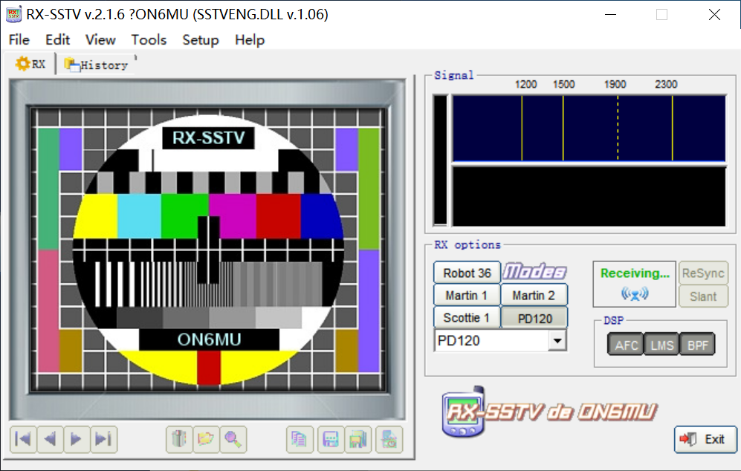Click the Receiving status indicator

pyautogui.click(x=635, y=284)
